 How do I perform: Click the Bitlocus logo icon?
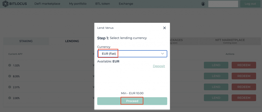6,4
